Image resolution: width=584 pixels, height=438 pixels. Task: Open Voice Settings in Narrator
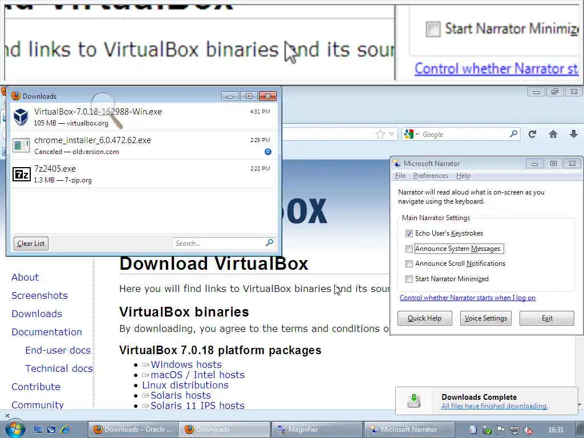(x=486, y=318)
